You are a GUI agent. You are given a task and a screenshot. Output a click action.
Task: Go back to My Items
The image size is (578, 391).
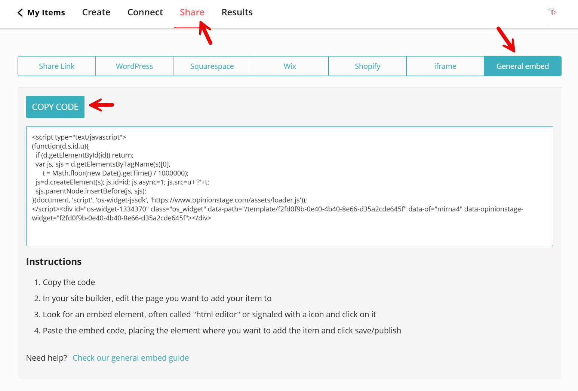click(x=46, y=12)
